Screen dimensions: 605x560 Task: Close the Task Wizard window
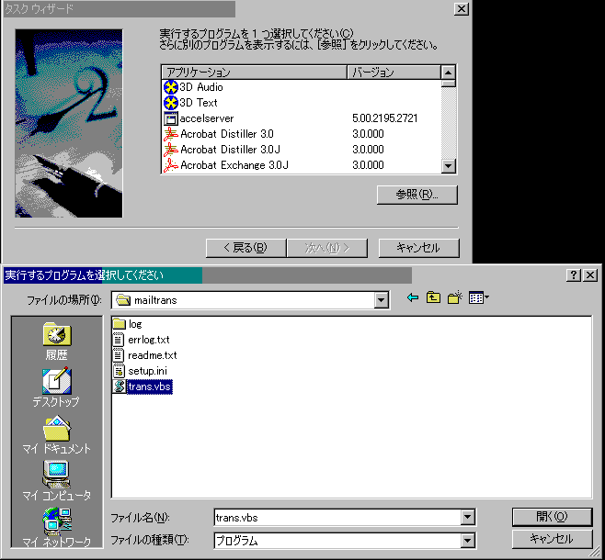coord(461,8)
